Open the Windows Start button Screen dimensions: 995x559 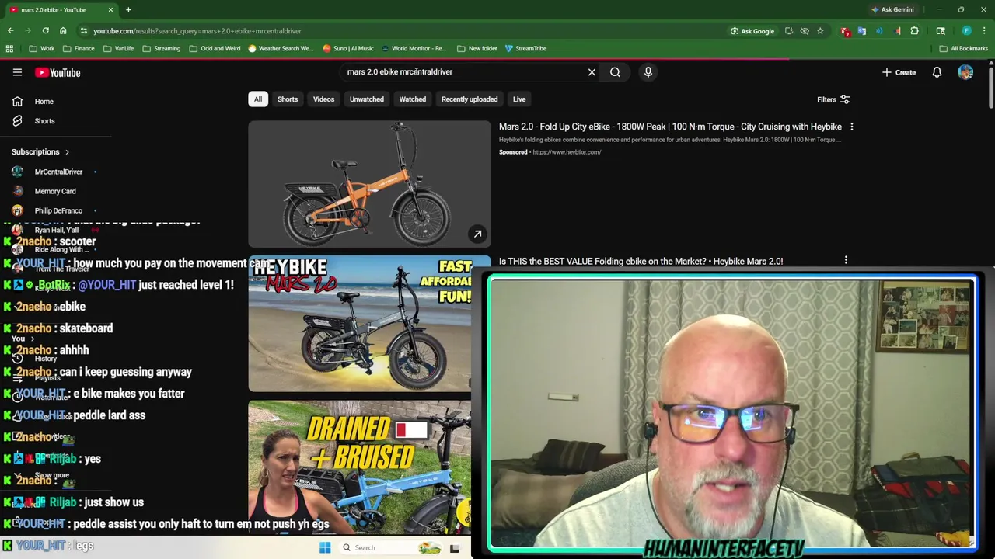pos(325,547)
